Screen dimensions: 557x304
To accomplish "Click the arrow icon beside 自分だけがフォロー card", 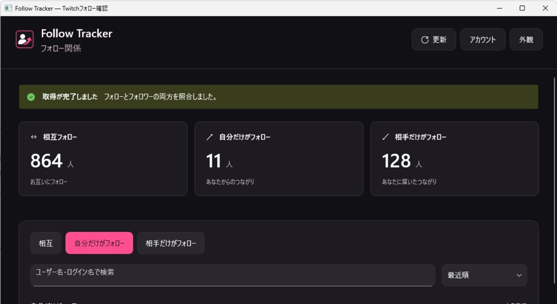I will click(209, 137).
